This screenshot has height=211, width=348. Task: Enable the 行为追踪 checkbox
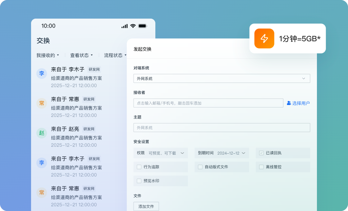tap(139, 167)
